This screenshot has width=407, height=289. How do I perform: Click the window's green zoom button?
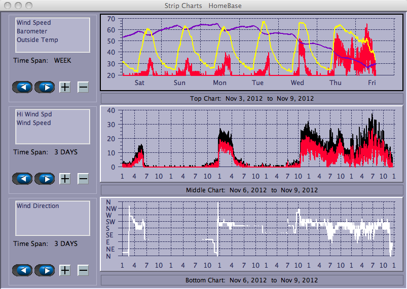[30, 6]
